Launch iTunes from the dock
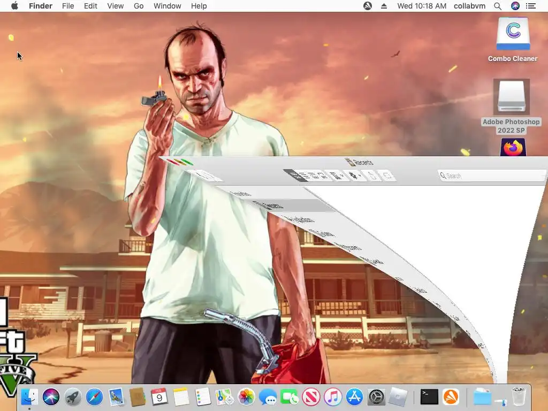Viewport: 548px width, 411px height. tap(333, 397)
